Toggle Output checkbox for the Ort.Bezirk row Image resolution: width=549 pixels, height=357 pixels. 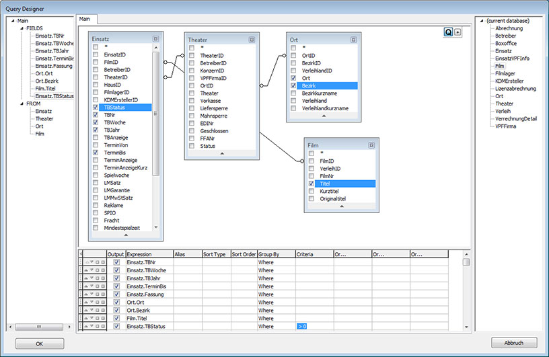coord(117,311)
